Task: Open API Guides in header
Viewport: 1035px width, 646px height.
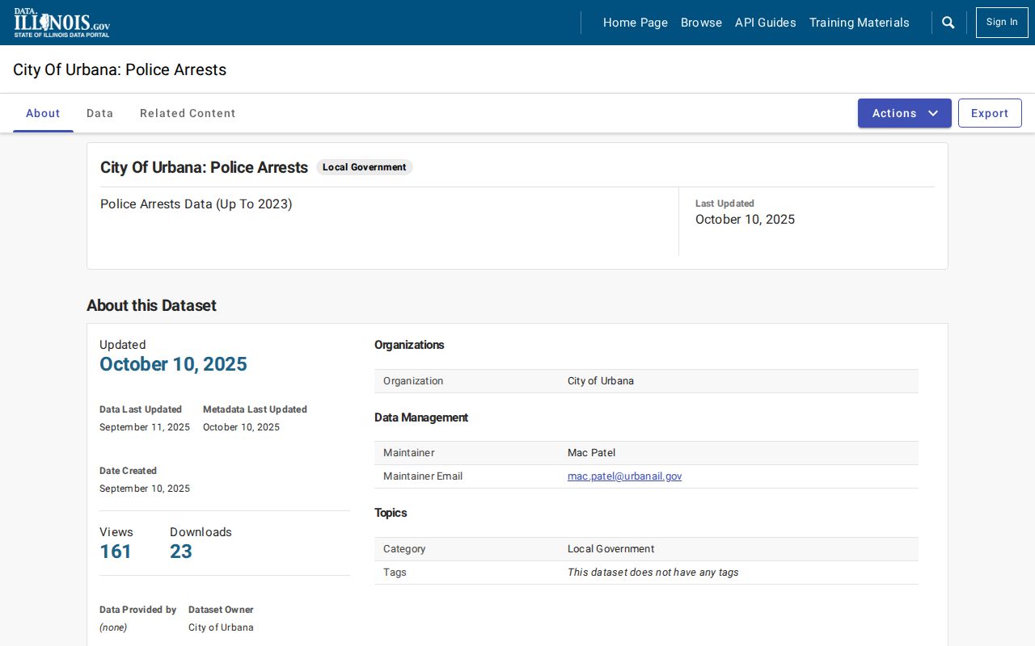Action: 766,23
